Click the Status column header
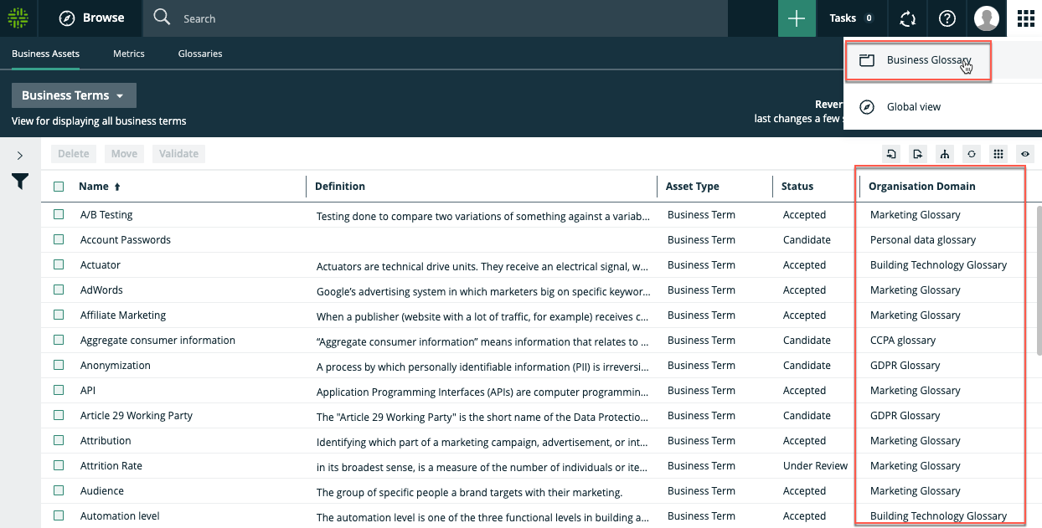The image size is (1042, 528). [x=797, y=187]
